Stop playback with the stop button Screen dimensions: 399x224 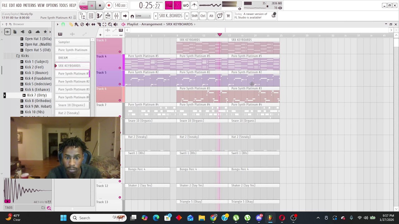[x=100, y=5]
